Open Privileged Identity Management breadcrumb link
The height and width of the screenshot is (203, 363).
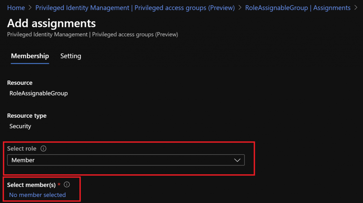(x=135, y=8)
